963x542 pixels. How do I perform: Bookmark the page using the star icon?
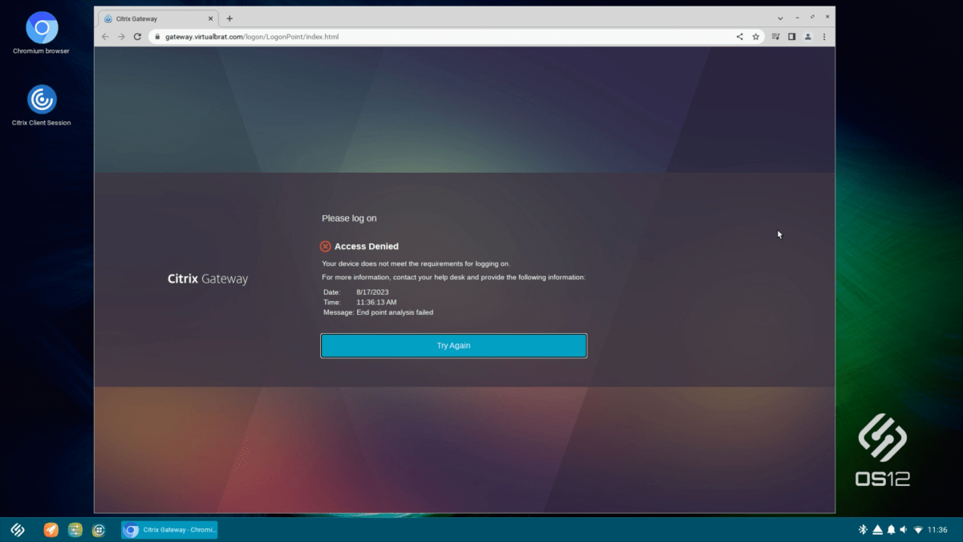click(755, 36)
